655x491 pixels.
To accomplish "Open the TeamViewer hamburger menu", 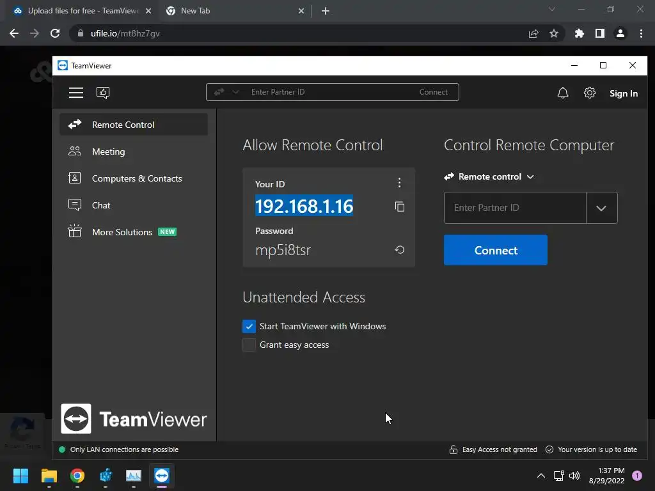I will [x=76, y=93].
